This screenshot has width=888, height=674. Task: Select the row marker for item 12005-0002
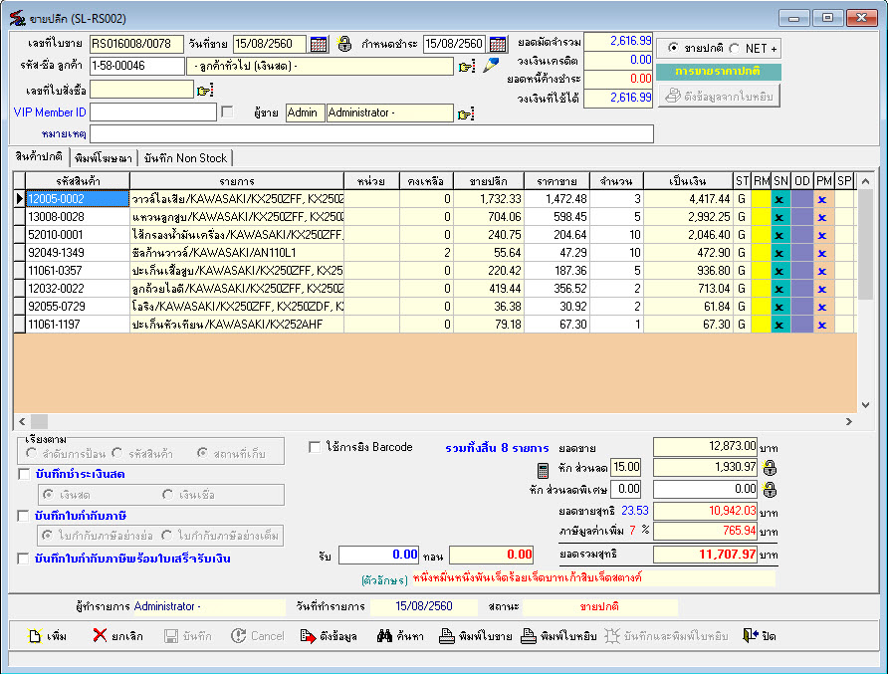point(19,199)
